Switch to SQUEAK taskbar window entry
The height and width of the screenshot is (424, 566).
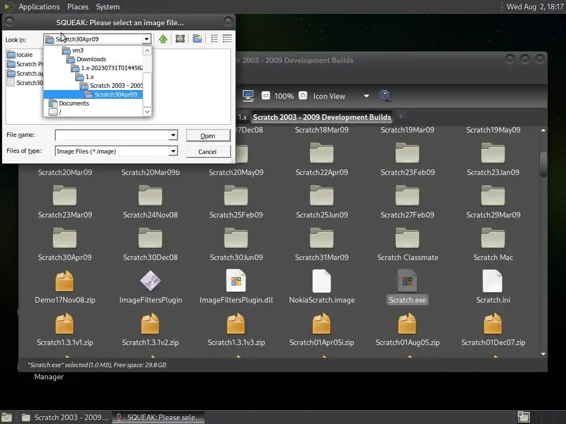159,417
